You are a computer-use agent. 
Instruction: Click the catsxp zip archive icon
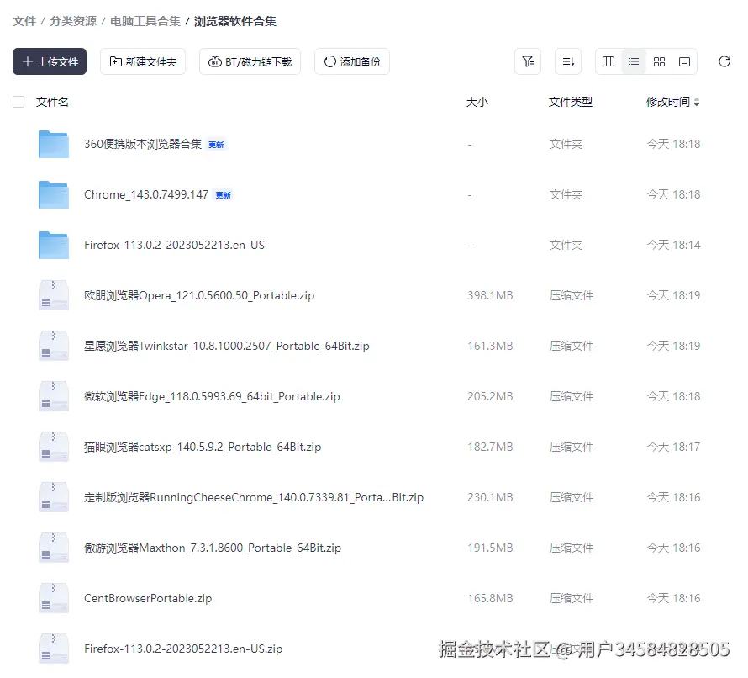[x=54, y=447]
